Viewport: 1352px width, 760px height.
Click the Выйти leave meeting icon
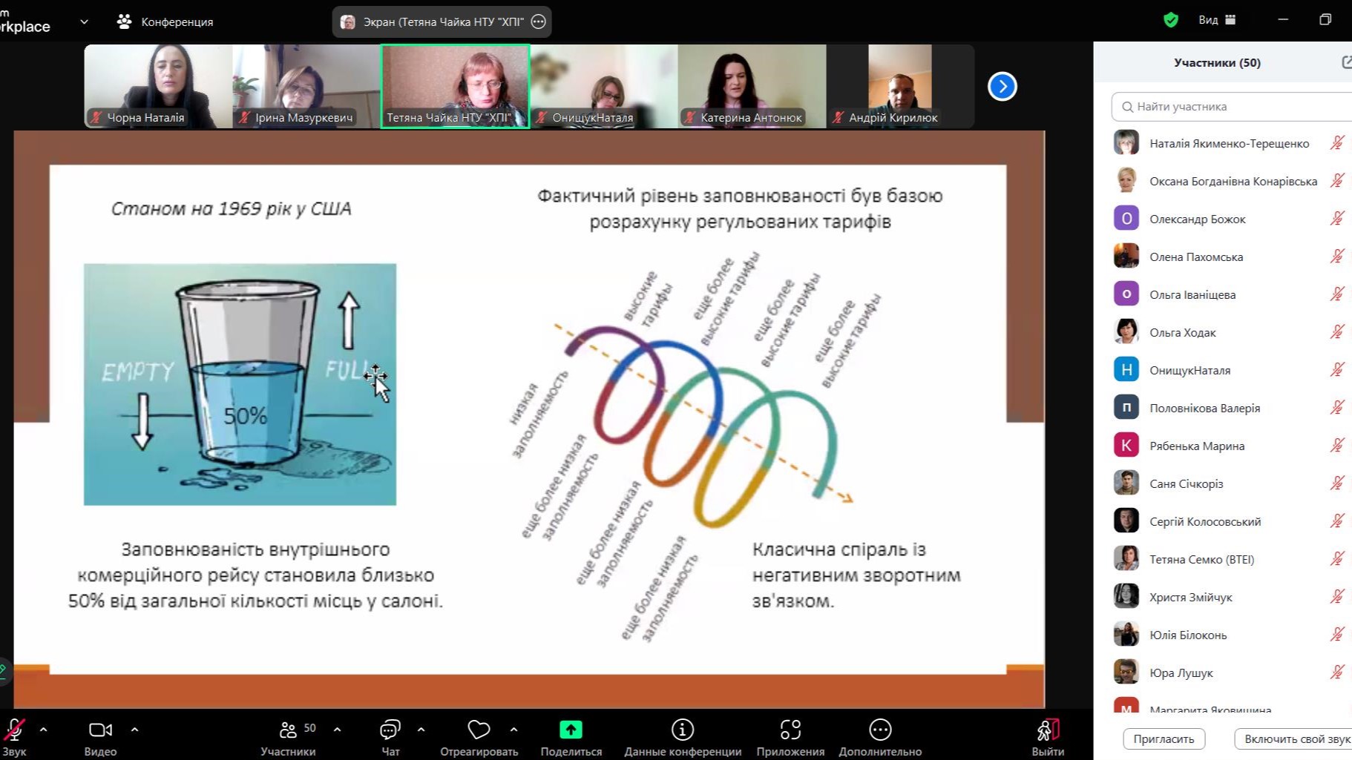[1048, 730]
